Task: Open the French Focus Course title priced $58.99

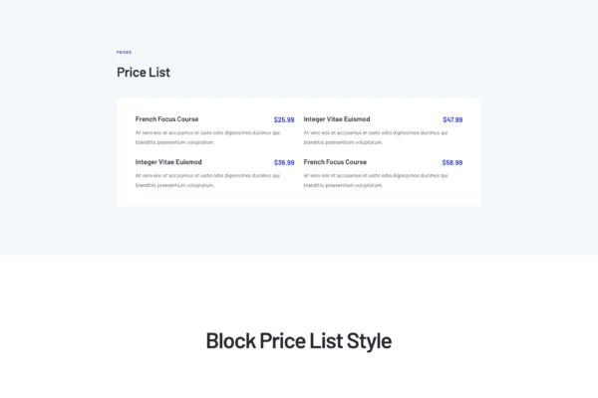Action: tap(335, 162)
